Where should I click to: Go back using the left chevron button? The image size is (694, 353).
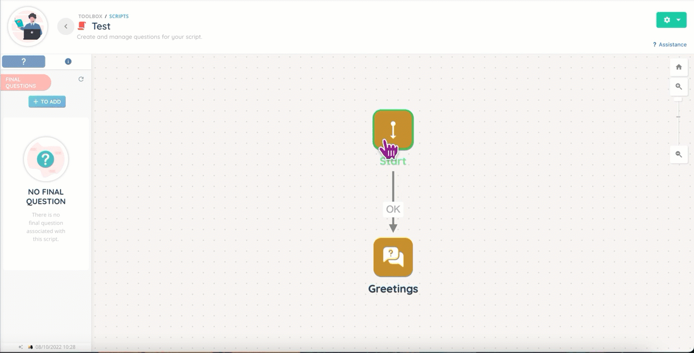(x=66, y=26)
